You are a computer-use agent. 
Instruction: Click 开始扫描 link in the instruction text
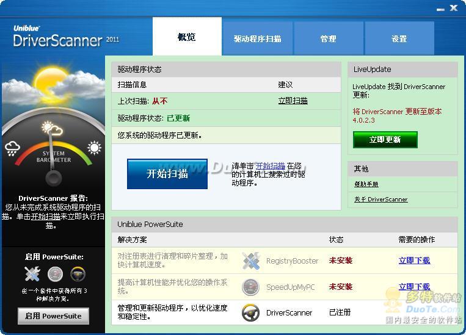pyautogui.click(x=270, y=166)
